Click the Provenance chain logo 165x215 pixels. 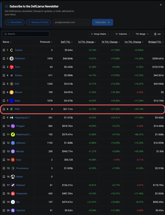click(13, 168)
